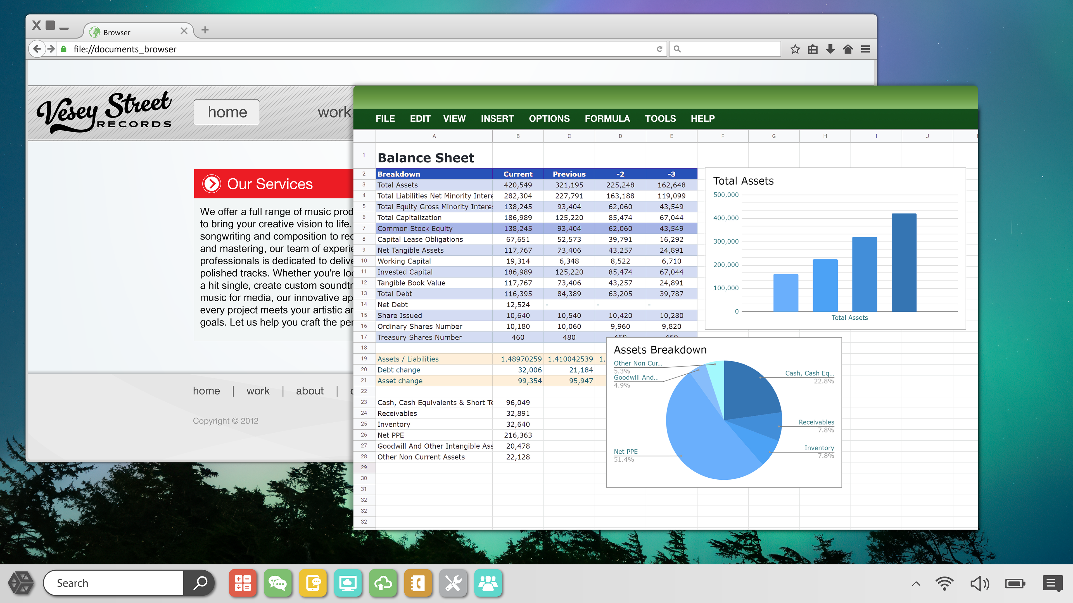Click the browser bookmark star icon
1073x603 pixels.
795,49
